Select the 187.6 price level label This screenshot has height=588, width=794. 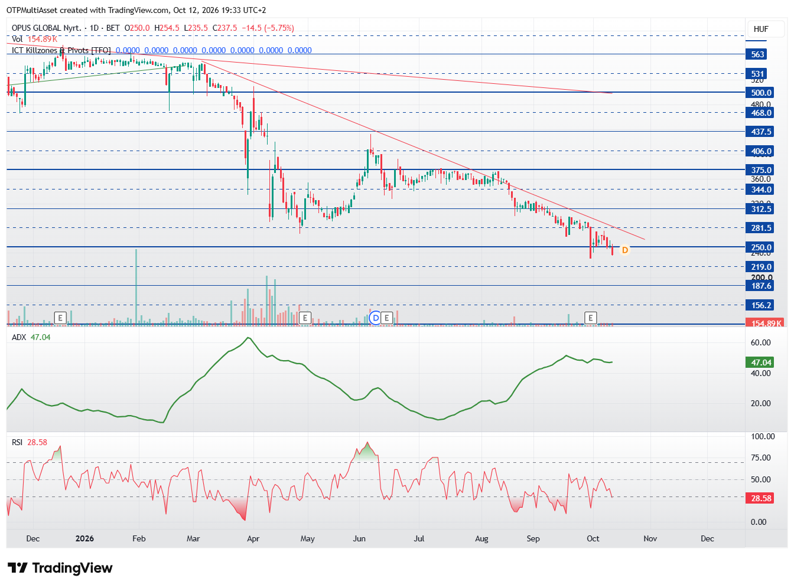tap(761, 286)
